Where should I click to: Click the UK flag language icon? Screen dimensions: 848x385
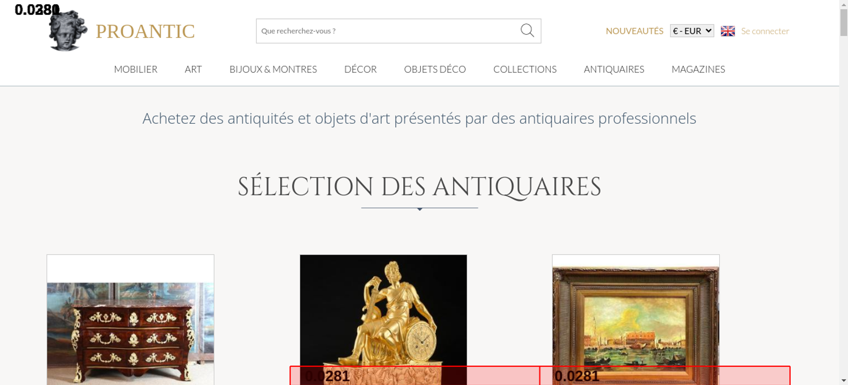728,31
